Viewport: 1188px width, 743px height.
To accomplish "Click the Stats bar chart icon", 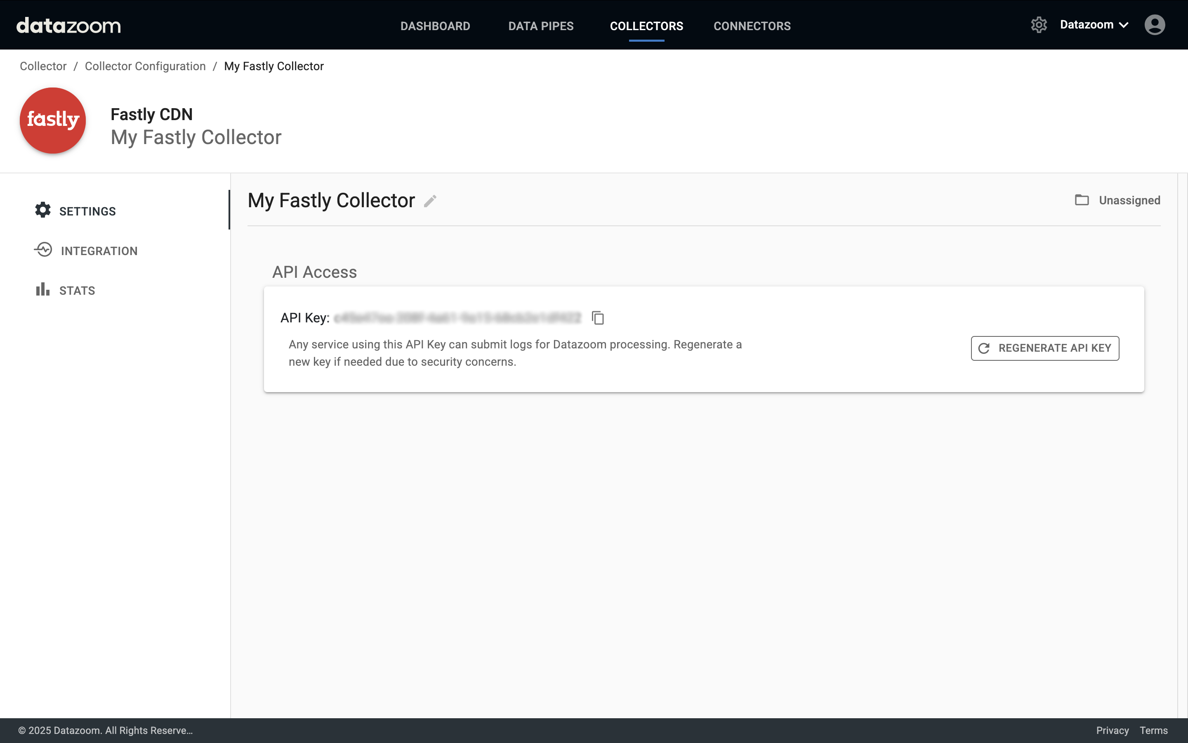I will point(43,289).
